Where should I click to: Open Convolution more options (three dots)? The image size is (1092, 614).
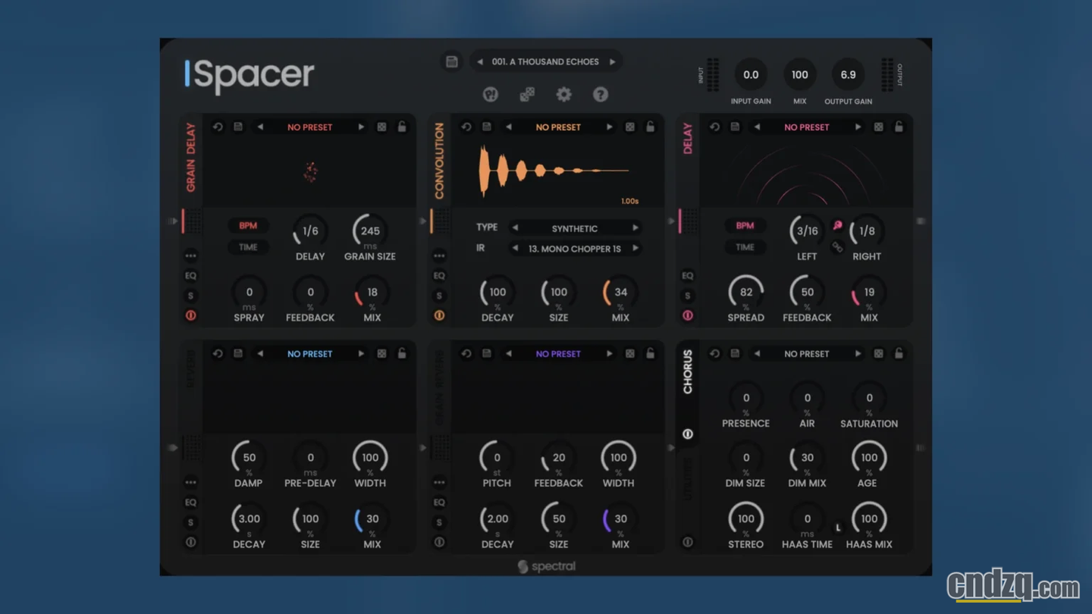point(439,255)
